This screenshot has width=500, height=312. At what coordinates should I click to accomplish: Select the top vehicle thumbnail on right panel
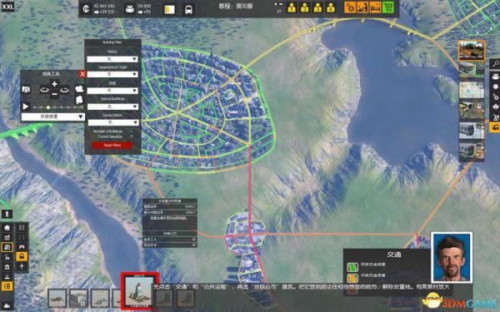tap(472, 50)
